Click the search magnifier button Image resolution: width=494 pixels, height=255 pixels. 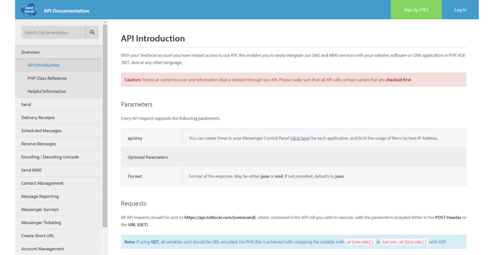(92, 32)
